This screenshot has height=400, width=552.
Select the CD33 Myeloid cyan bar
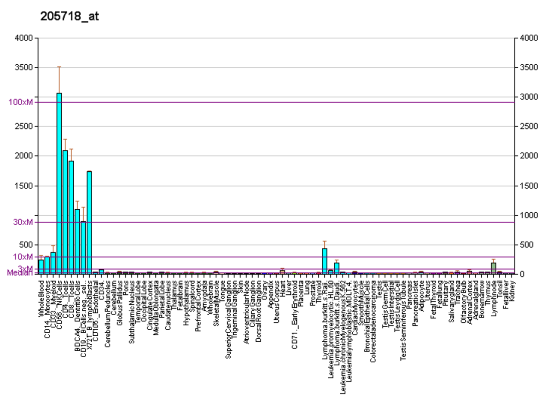coord(53,263)
